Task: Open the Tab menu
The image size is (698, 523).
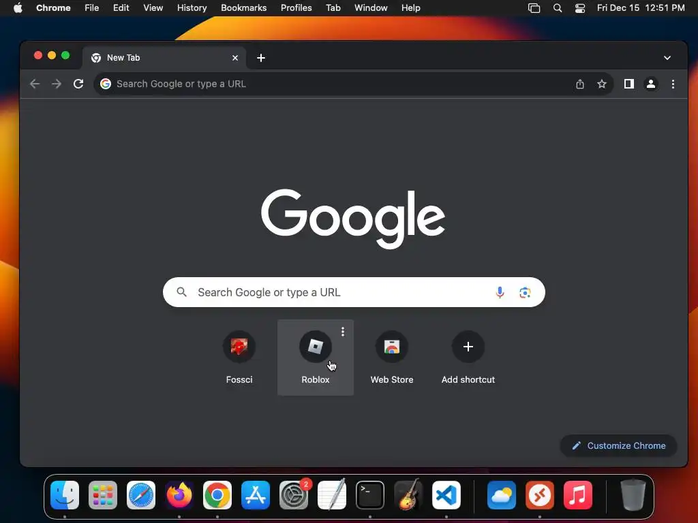Action: pyautogui.click(x=333, y=7)
